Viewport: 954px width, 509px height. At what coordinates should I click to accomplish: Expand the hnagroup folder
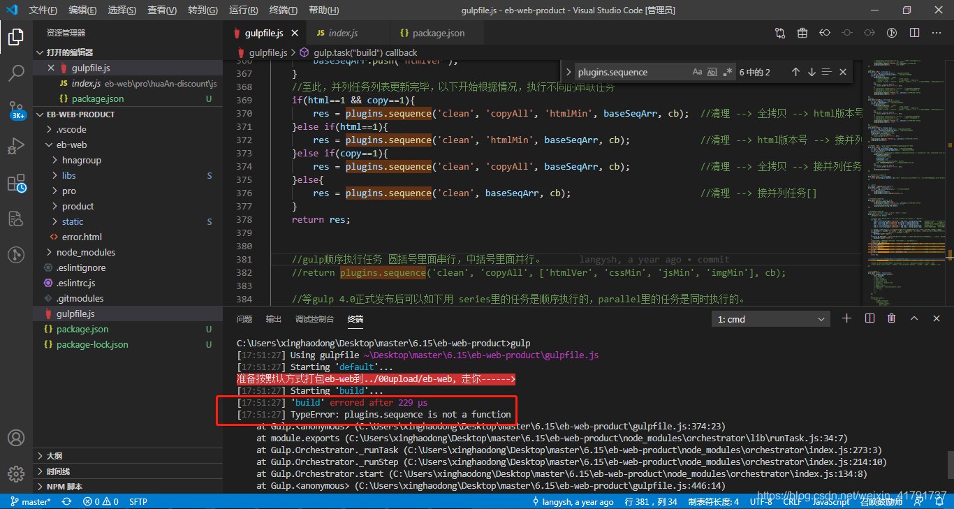click(128, 160)
